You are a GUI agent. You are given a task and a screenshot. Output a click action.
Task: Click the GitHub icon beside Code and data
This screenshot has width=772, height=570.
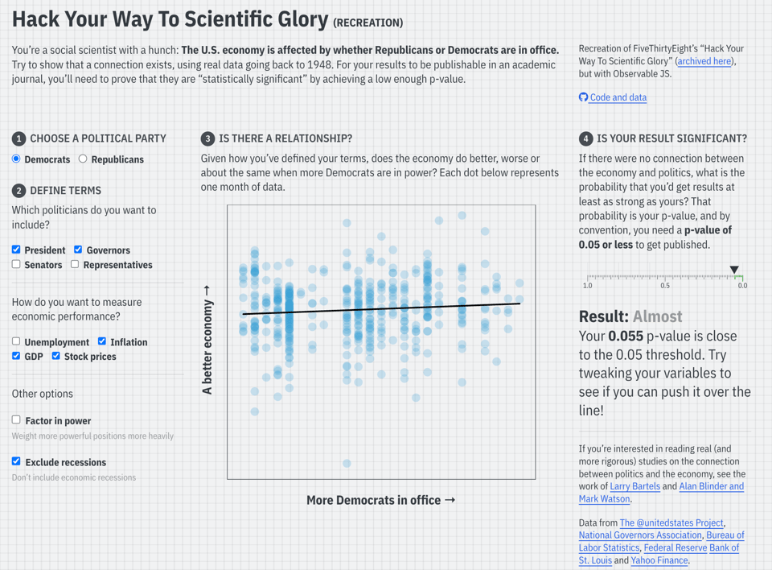[x=583, y=97]
